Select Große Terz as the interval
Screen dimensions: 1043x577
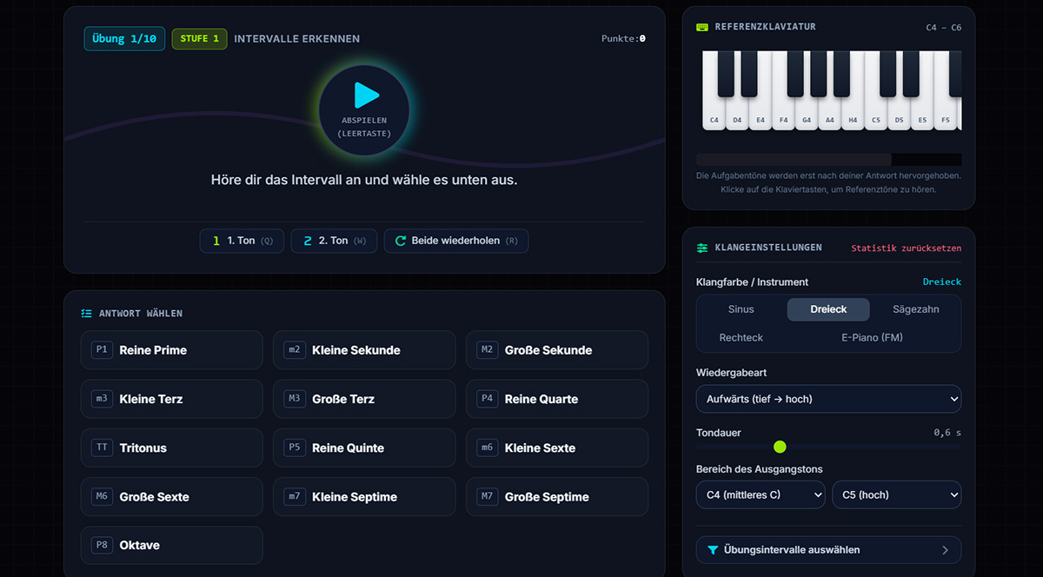[x=364, y=399]
